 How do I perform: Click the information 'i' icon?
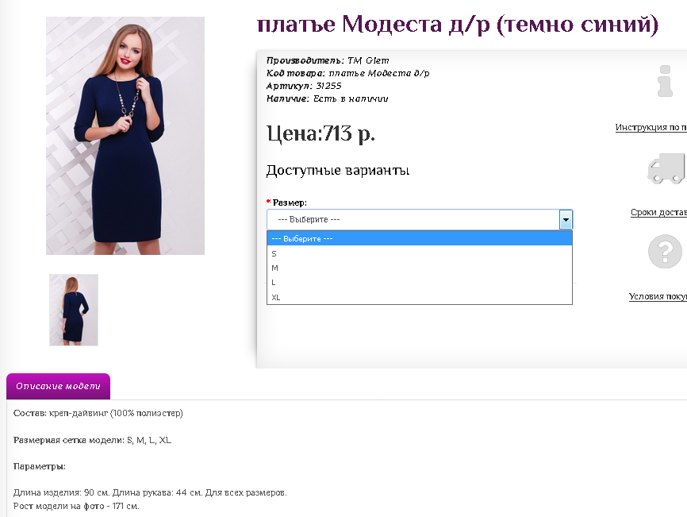665,82
